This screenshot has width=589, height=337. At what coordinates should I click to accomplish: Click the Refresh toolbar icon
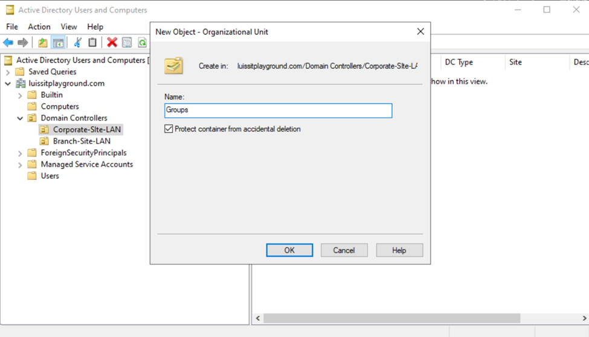coord(142,42)
